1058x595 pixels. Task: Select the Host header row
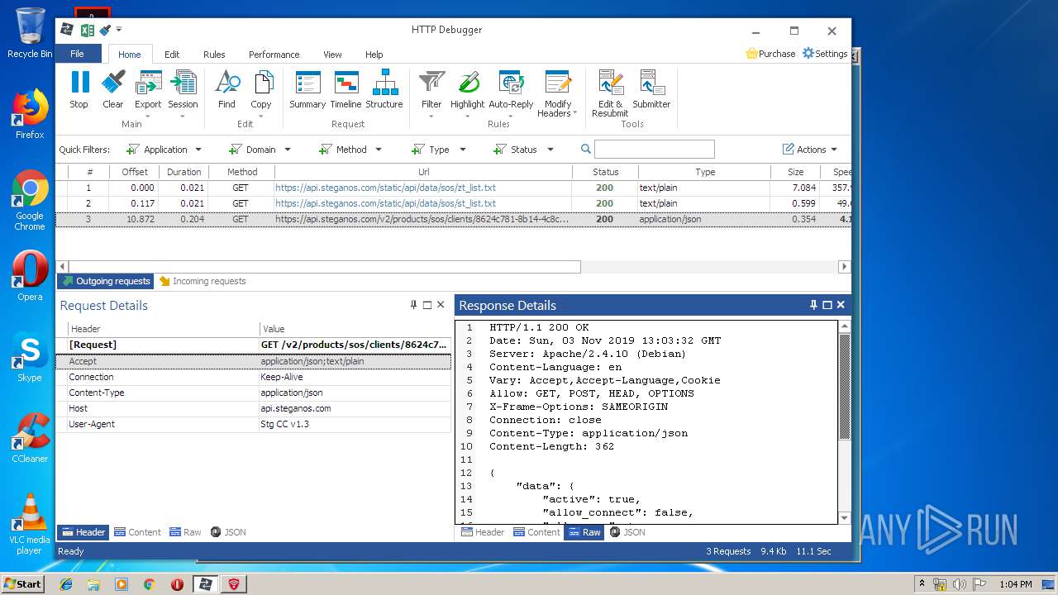(254, 408)
